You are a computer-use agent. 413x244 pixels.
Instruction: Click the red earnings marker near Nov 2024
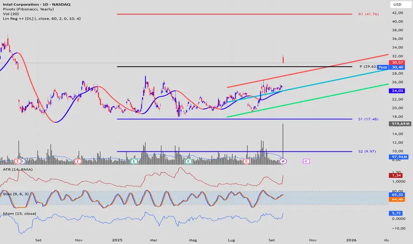pos(78,161)
